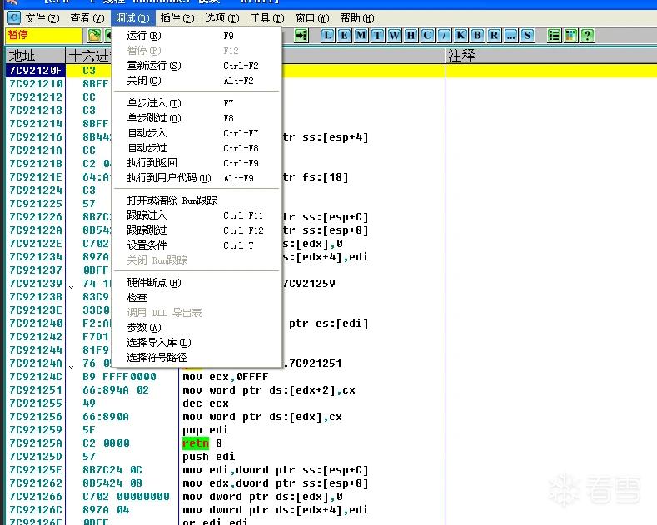This screenshot has height=525, width=657.
Task: Show Threads window with T button
Action: tap(377, 36)
